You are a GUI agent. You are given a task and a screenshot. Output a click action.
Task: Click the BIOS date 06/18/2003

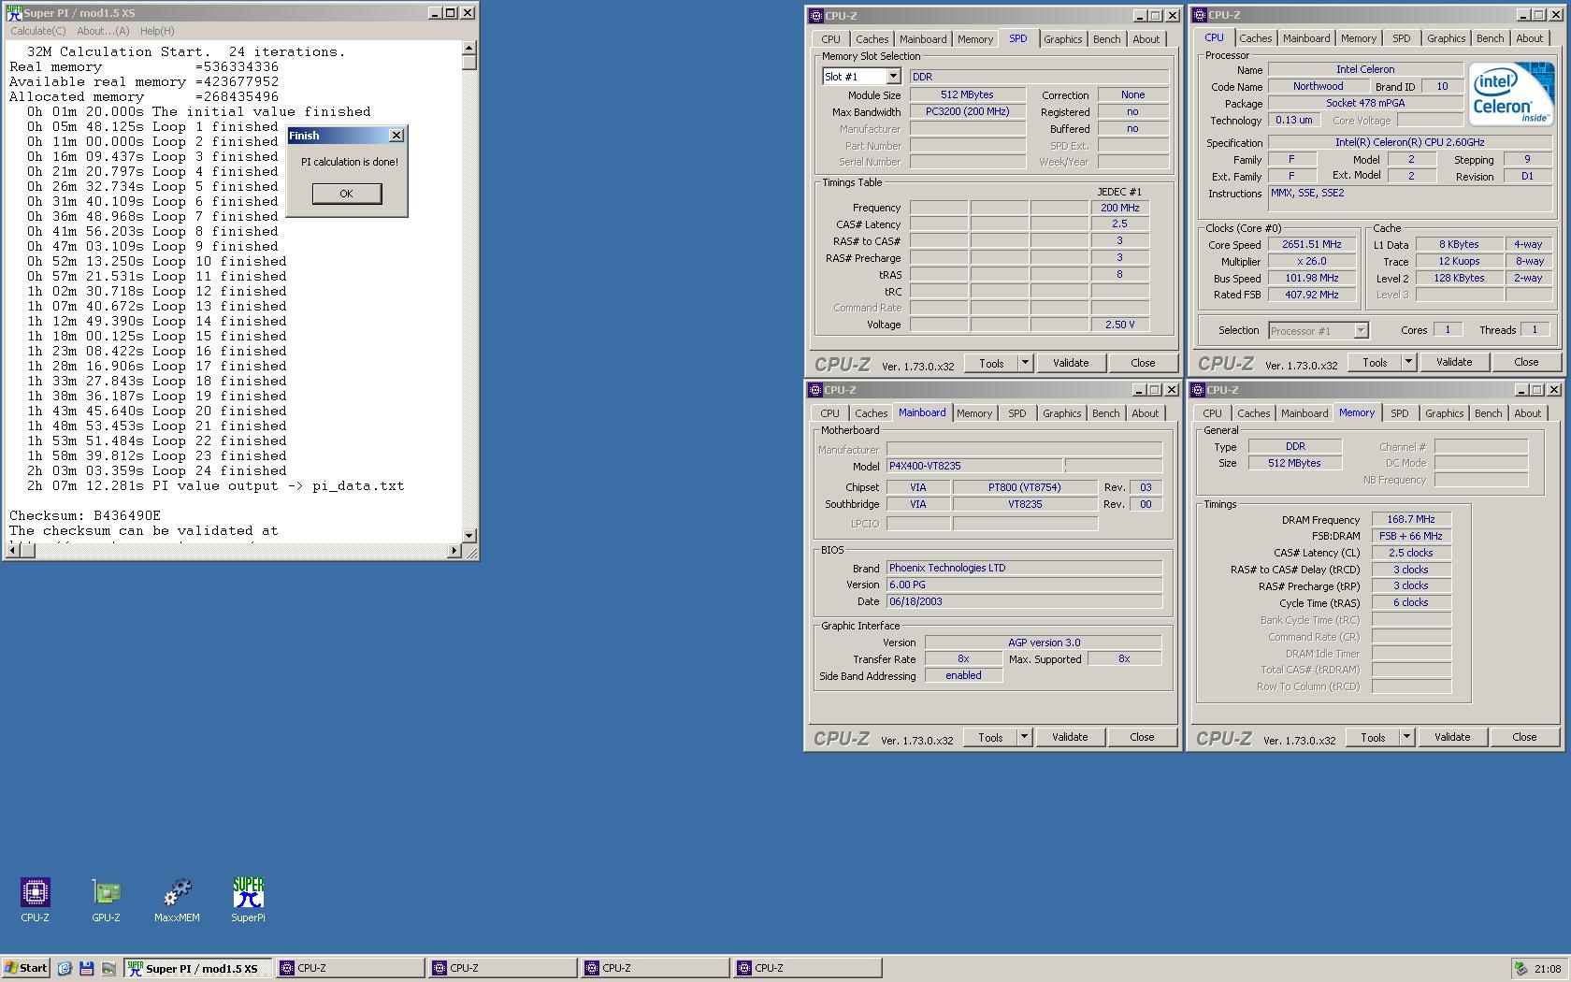click(x=1024, y=601)
